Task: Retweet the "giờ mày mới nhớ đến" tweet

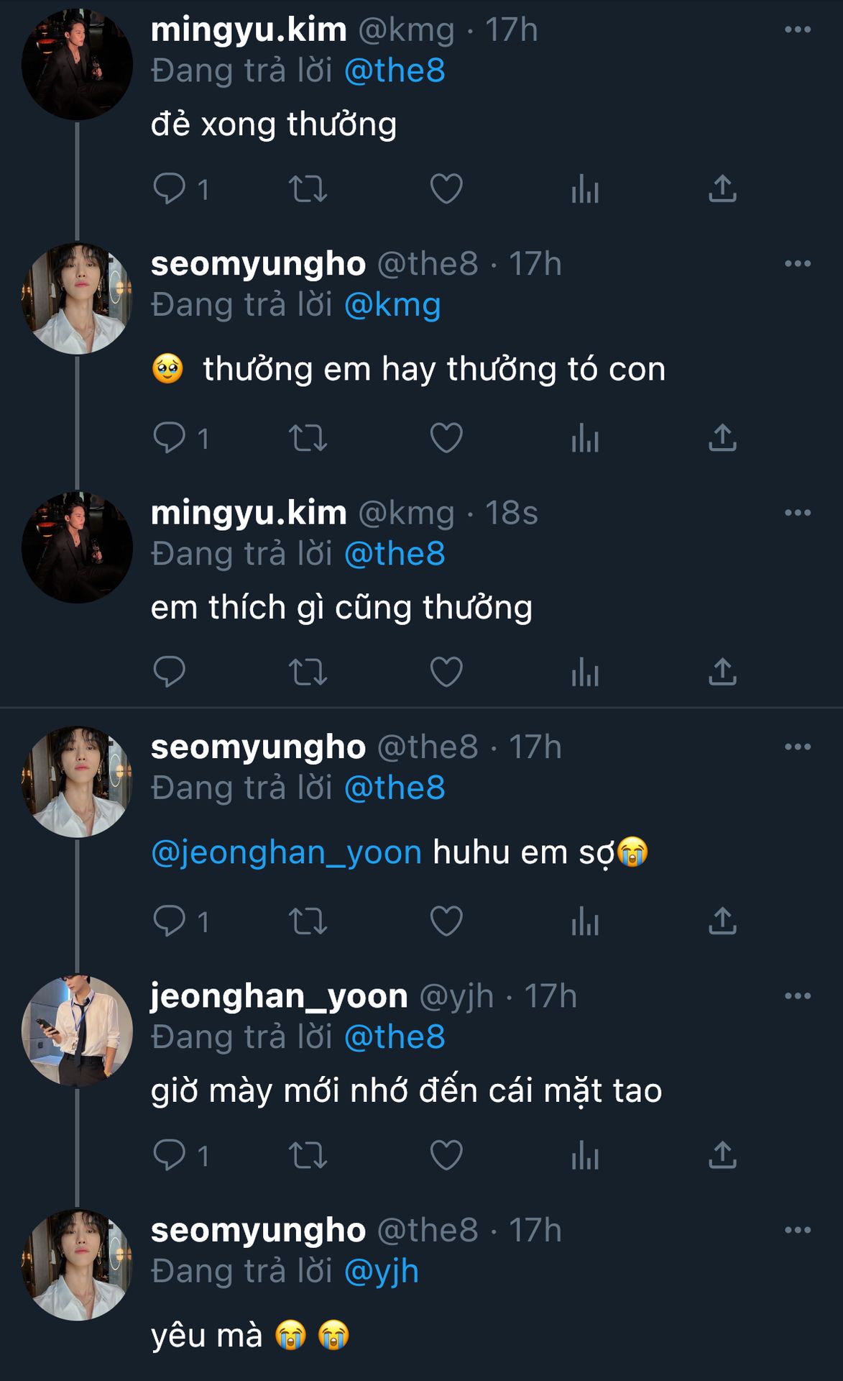Action: click(308, 1155)
